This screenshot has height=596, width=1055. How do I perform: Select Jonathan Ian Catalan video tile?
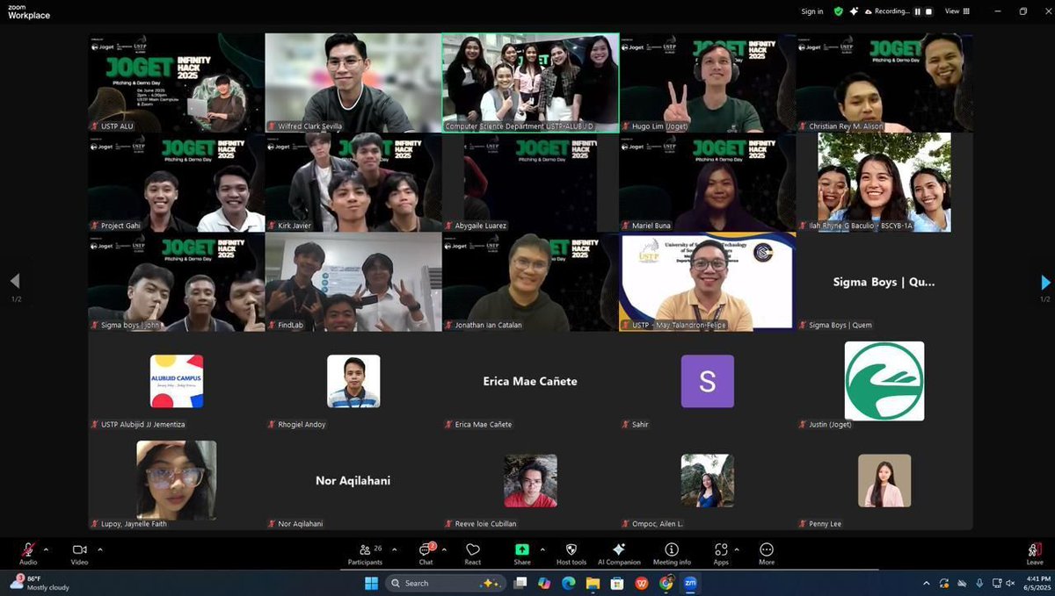coord(530,282)
